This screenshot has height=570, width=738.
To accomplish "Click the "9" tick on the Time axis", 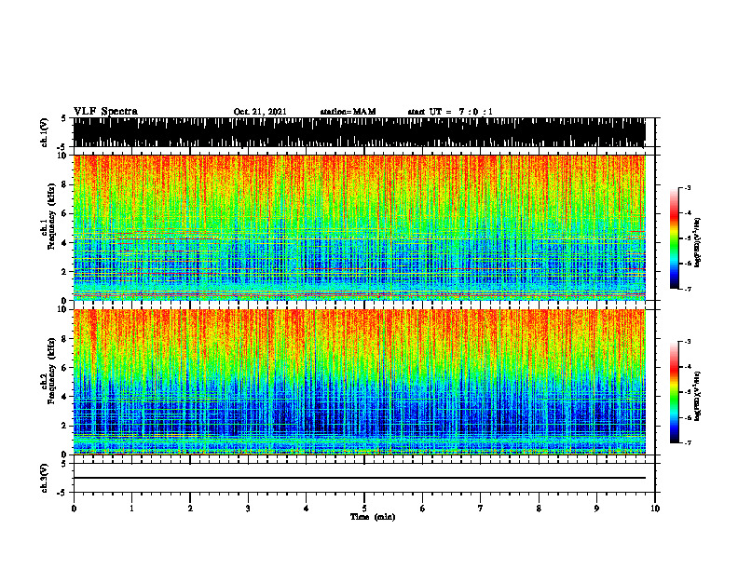I will point(596,509).
